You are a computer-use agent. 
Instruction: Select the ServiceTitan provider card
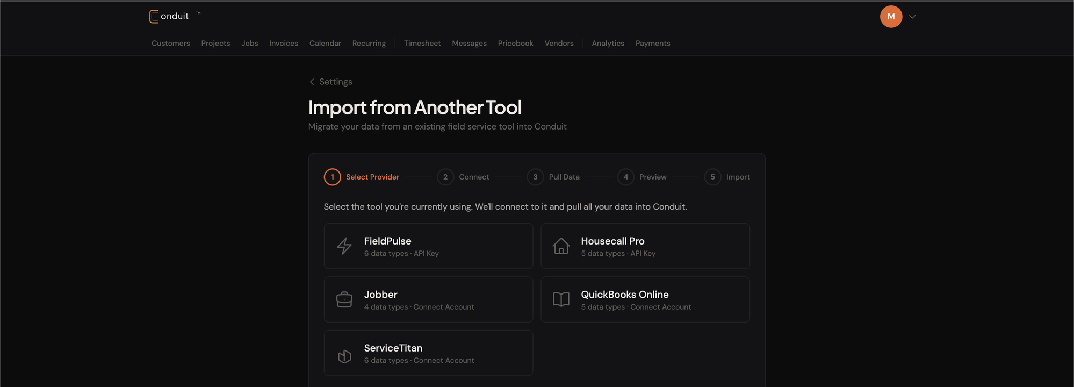[428, 353]
